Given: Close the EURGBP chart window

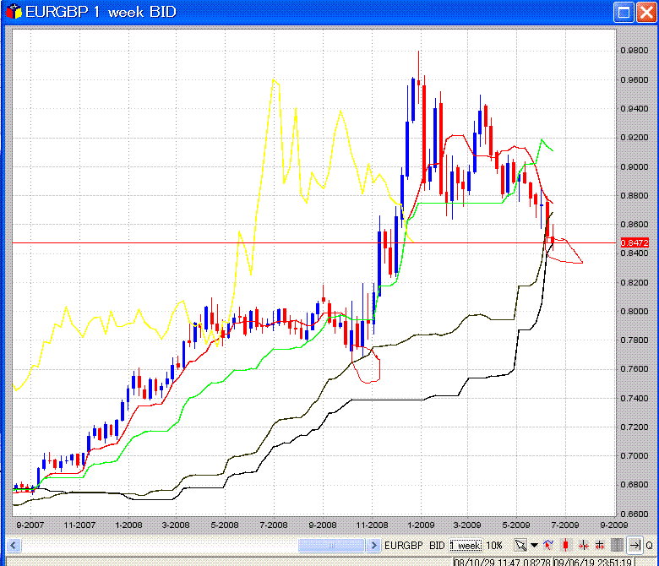Looking at the screenshot, I should point(645,12).
